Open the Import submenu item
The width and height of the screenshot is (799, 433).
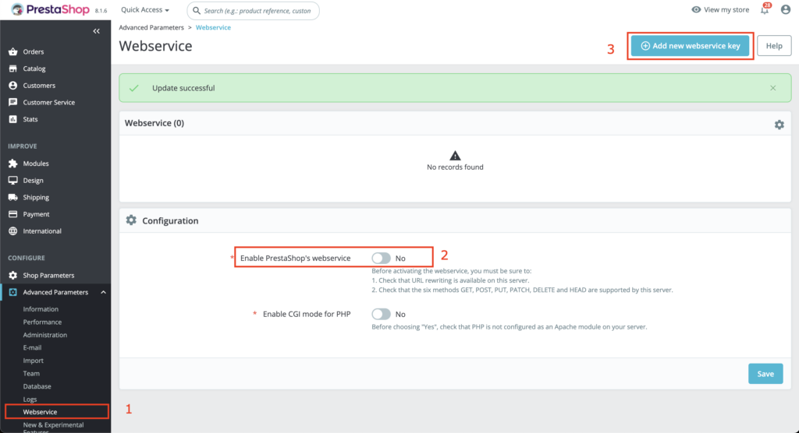click(x=33, y=361)
